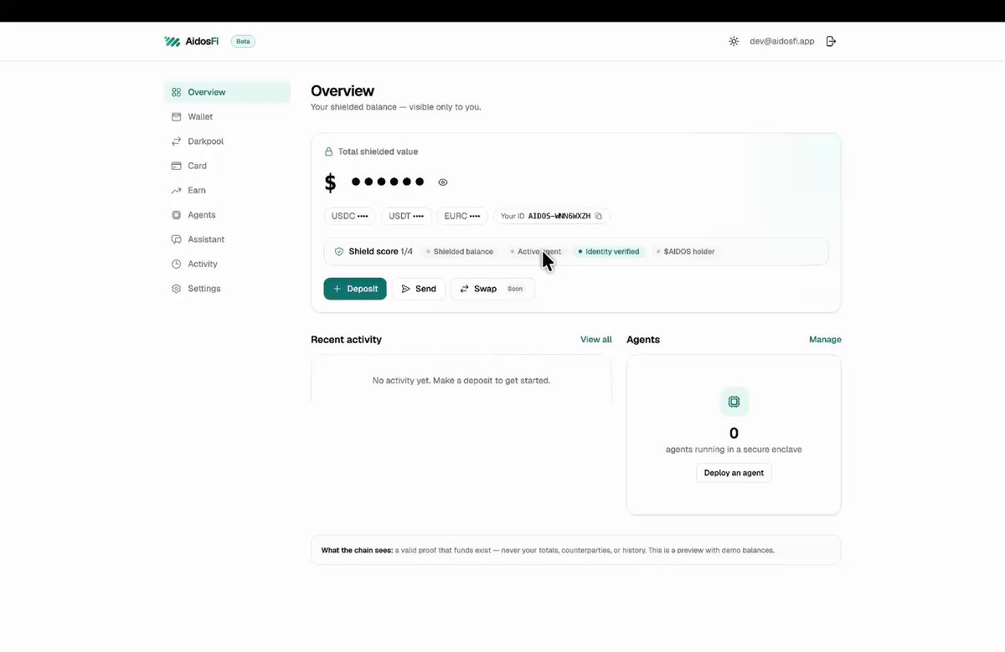Open the Overview sidebar item

point(227,92)
